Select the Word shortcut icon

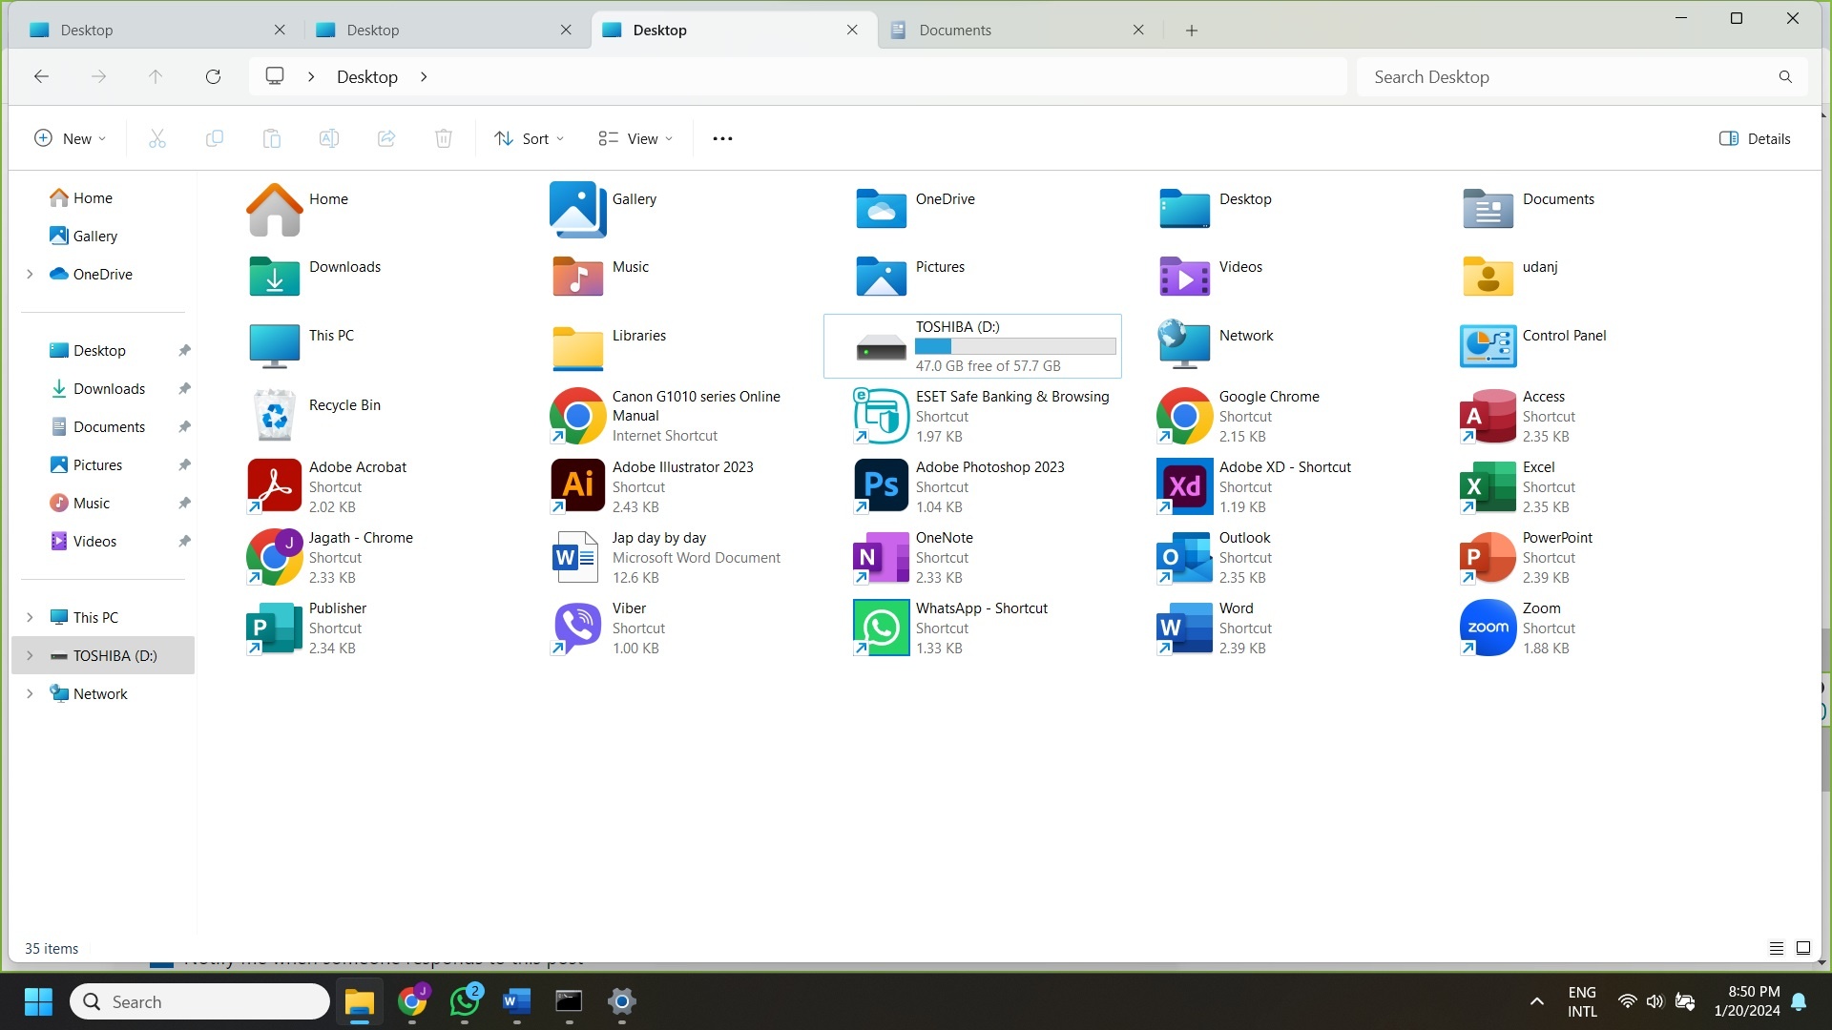(x=1184, y=628)
